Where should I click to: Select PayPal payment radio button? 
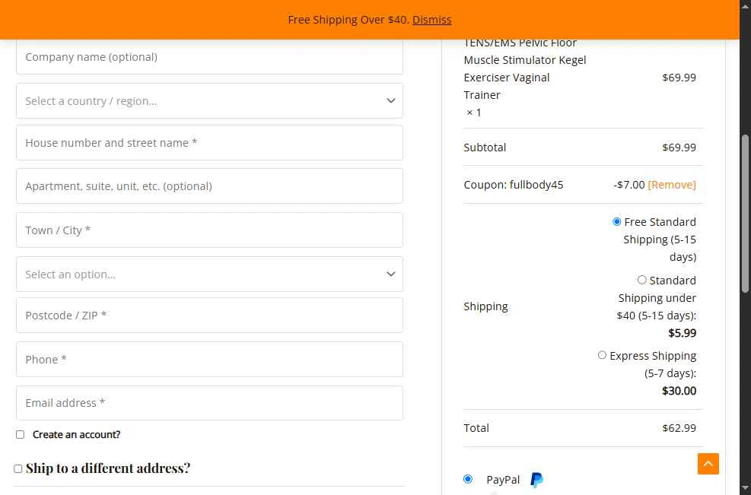point(468,479)
